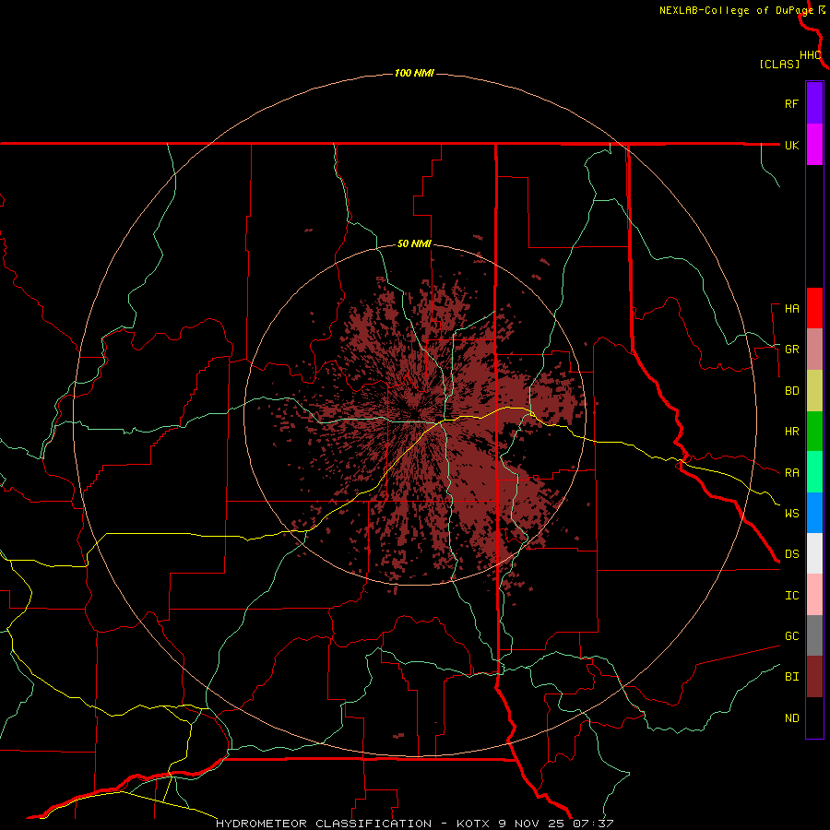
Task: Click the magenta UK color swatch
Action: click(814, 145)
